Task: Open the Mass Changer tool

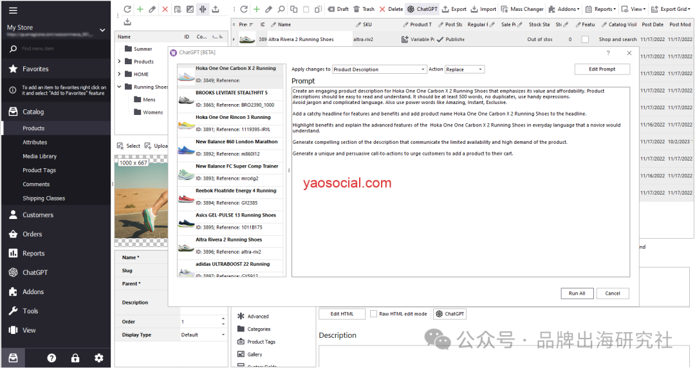Action: (x=522, y=9)
